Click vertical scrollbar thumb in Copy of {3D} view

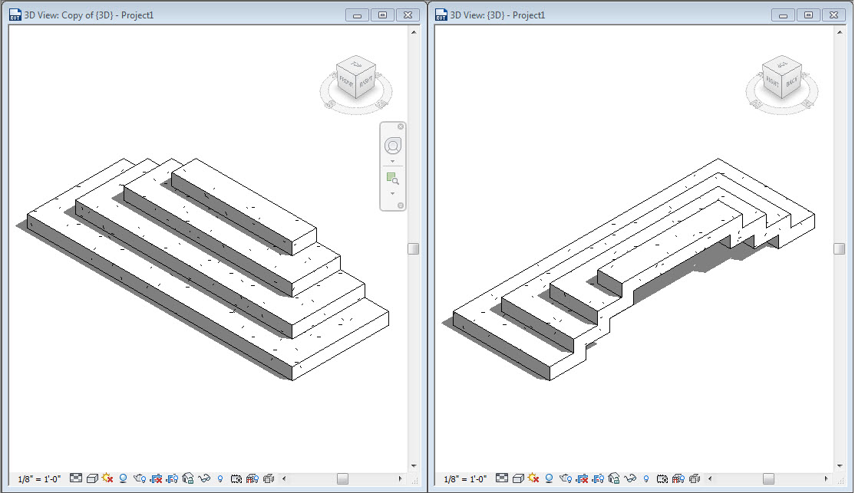coord(414,248)
